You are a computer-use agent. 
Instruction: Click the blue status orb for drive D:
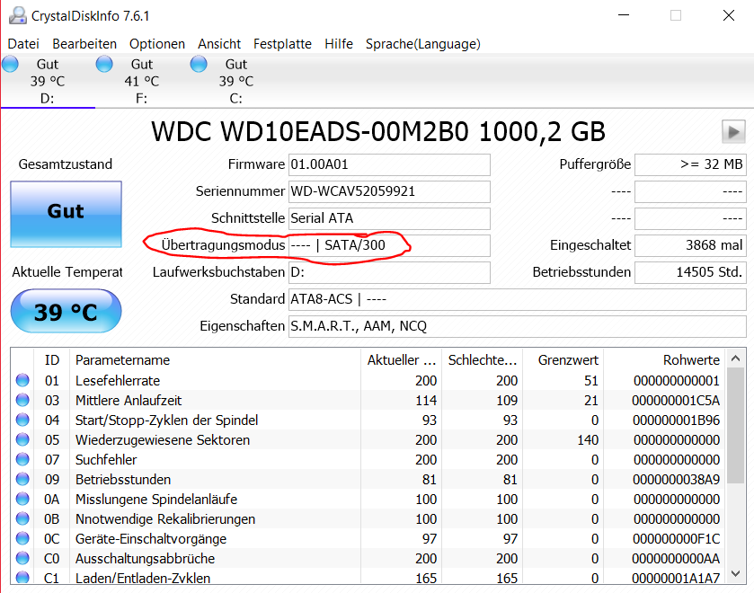point(10,64)
